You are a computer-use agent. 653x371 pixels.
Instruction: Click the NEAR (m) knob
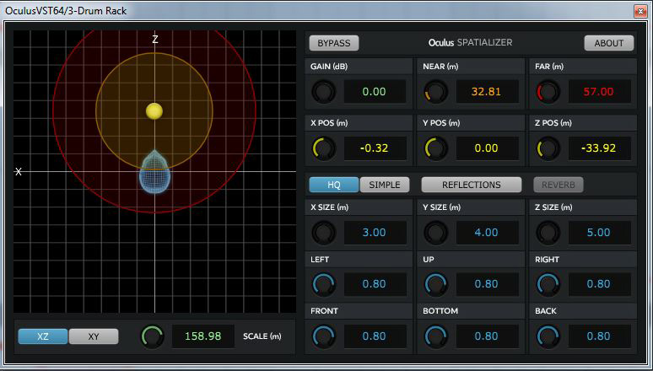(x=436, y=92)
